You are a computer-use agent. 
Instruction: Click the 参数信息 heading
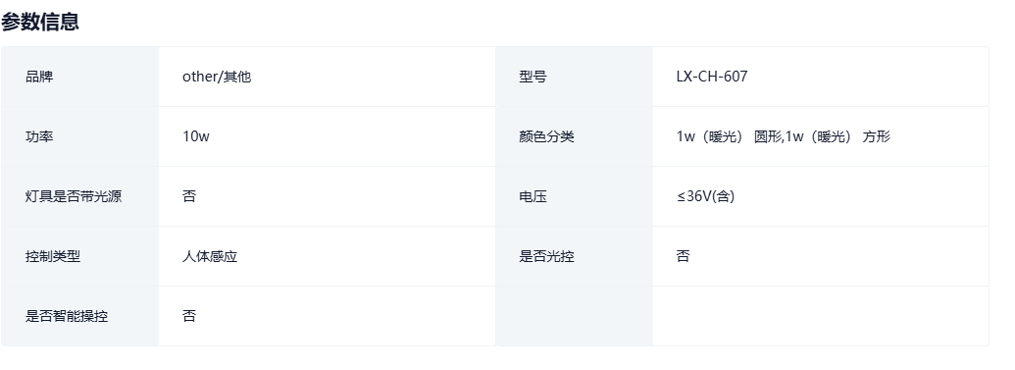(x=40, y=22)
